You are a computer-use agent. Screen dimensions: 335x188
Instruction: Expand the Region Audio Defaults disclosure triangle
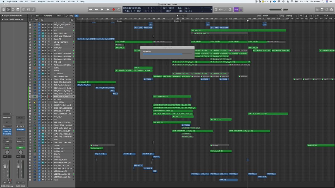click(2, 16)
